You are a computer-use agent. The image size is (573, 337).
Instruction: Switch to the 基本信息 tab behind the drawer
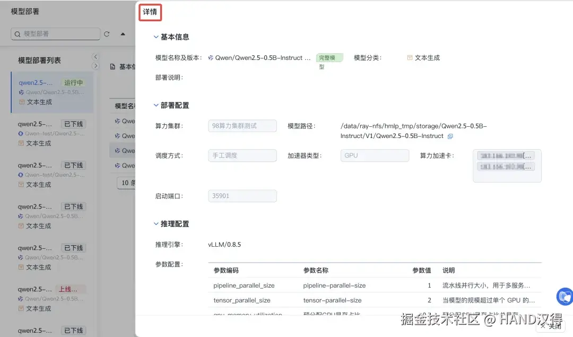coord(123,67)
